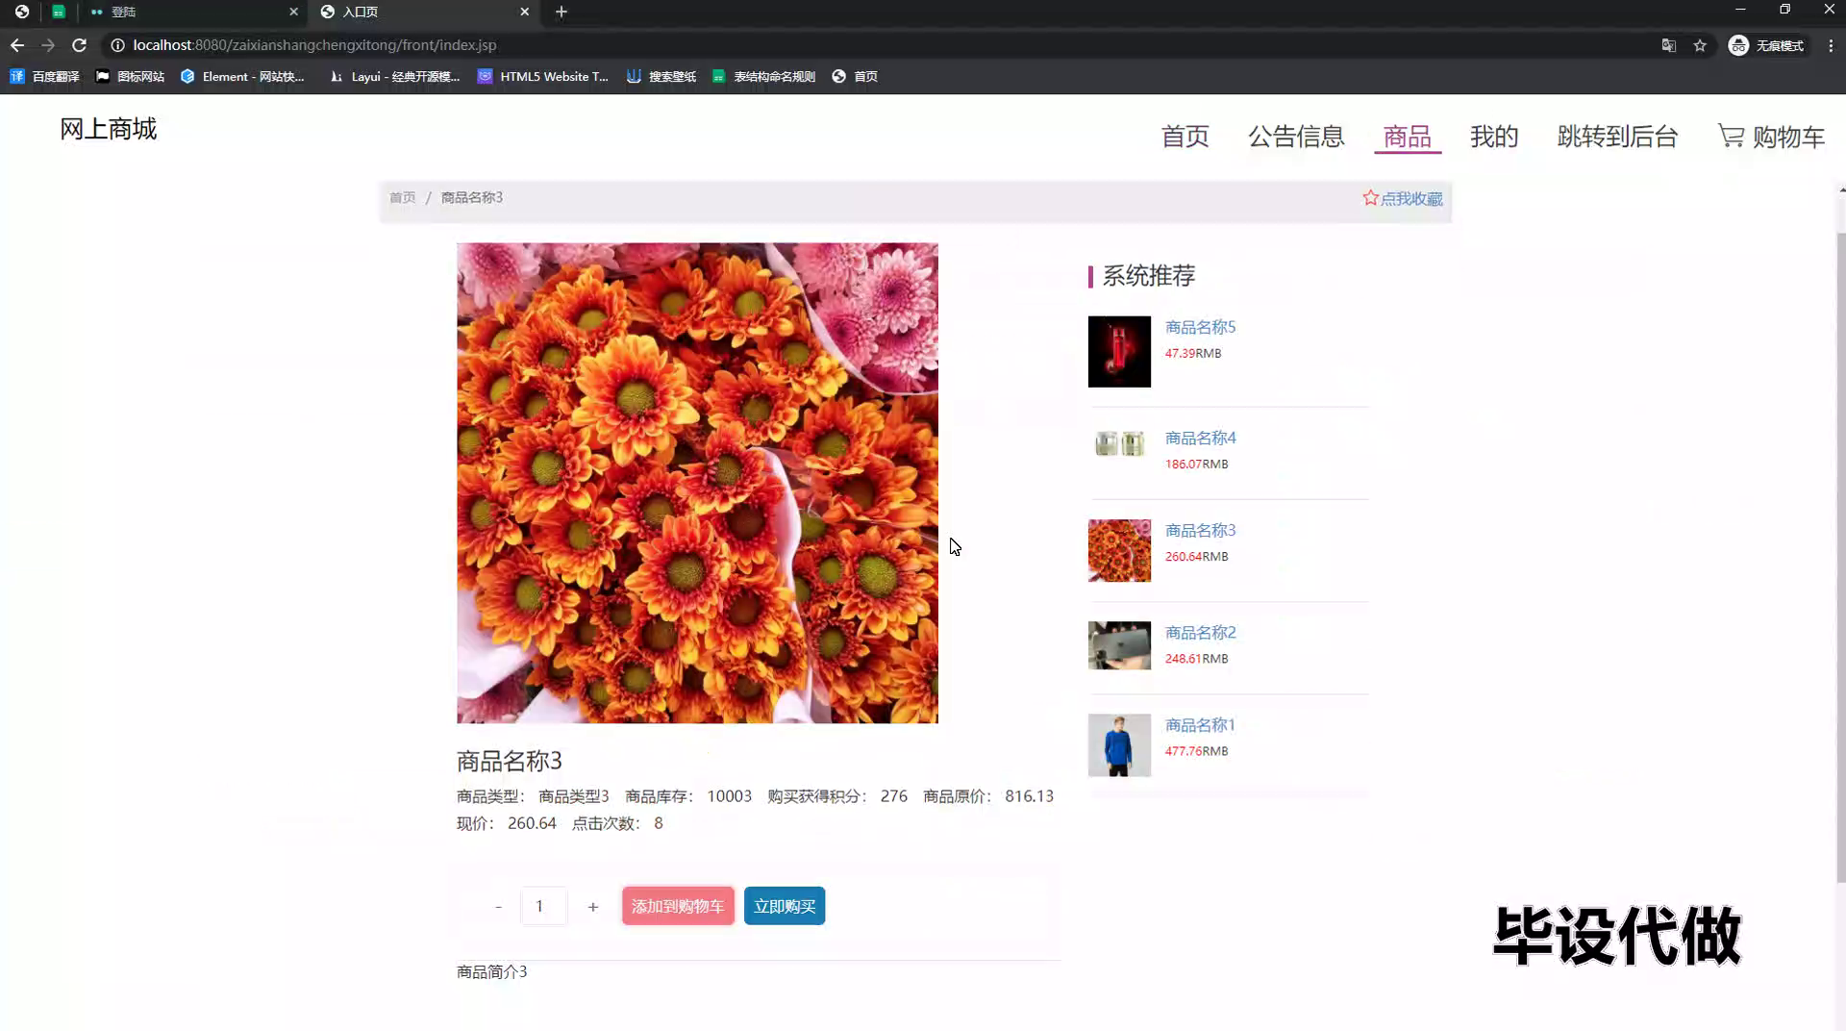Close the 入口页 browser tab
This screenshot has height=1031, width=1846.
(x=525, y=12)
